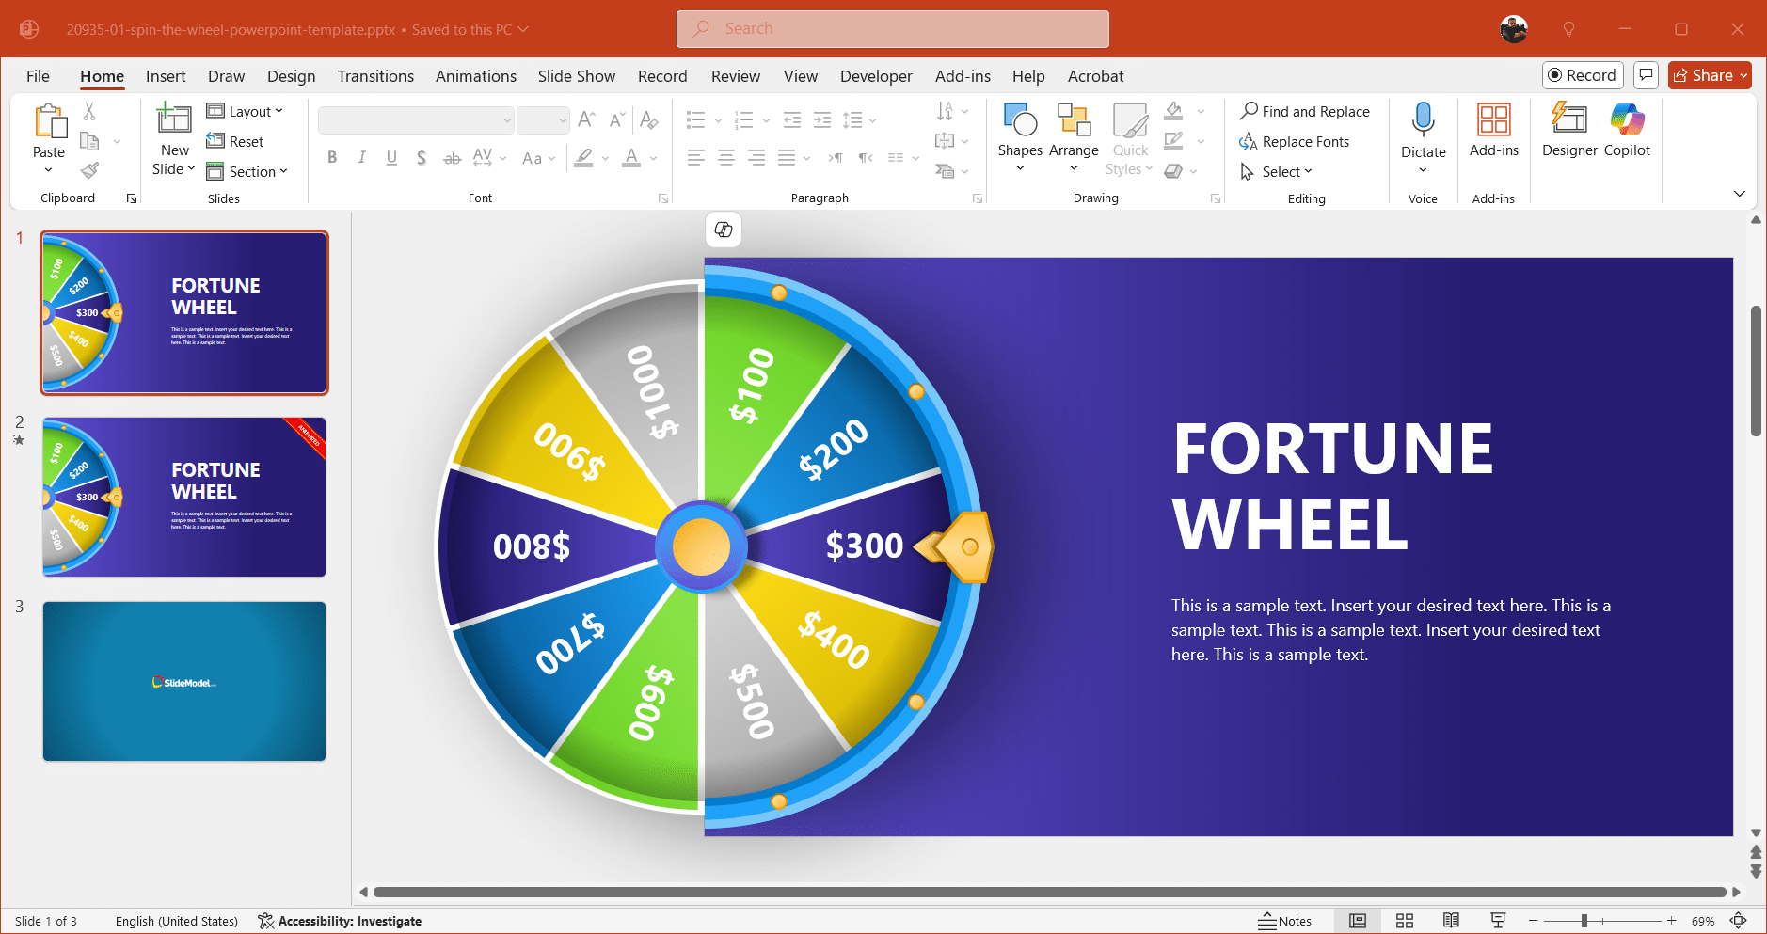Select center text alignment
1767x934 pixels.
pos(725,158)
